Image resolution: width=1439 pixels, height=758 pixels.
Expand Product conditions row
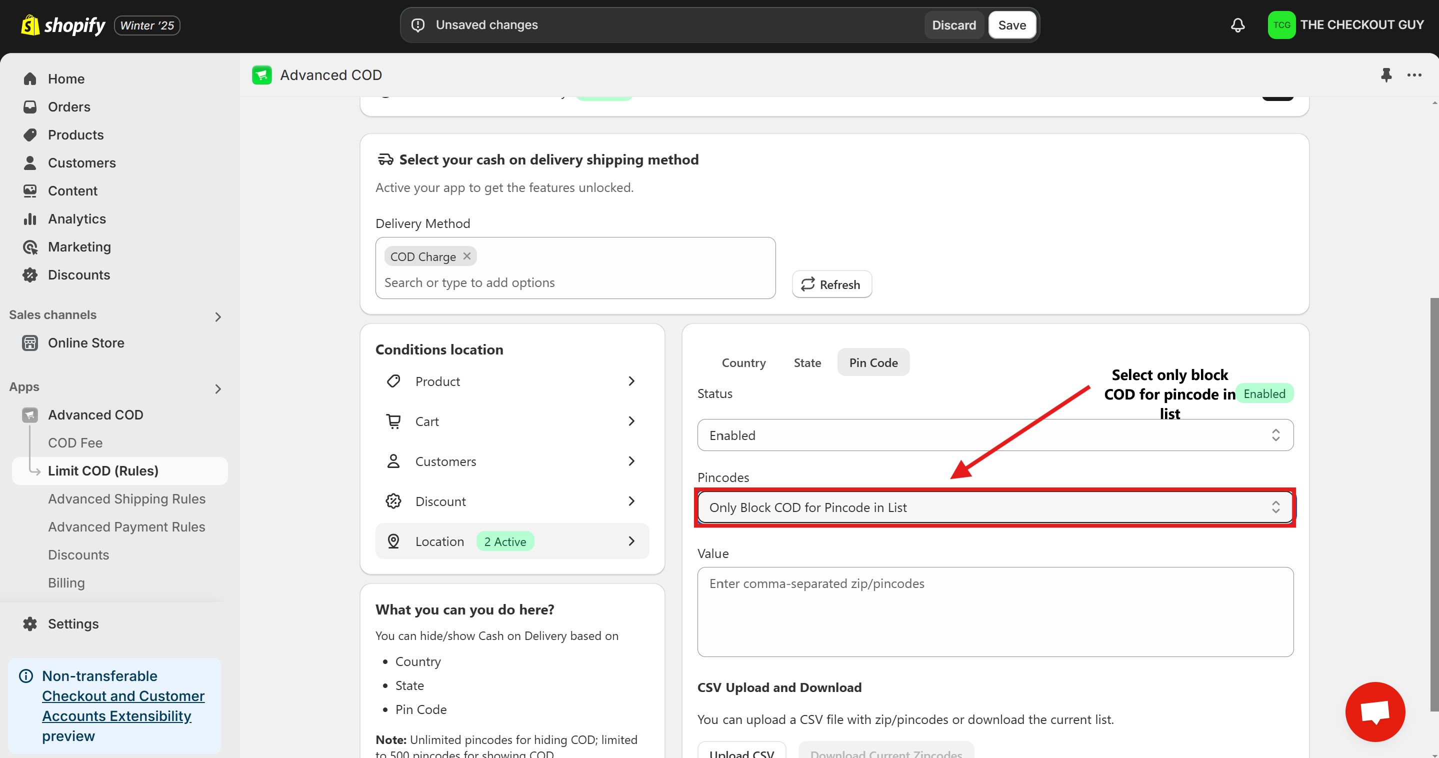(511, 381)
